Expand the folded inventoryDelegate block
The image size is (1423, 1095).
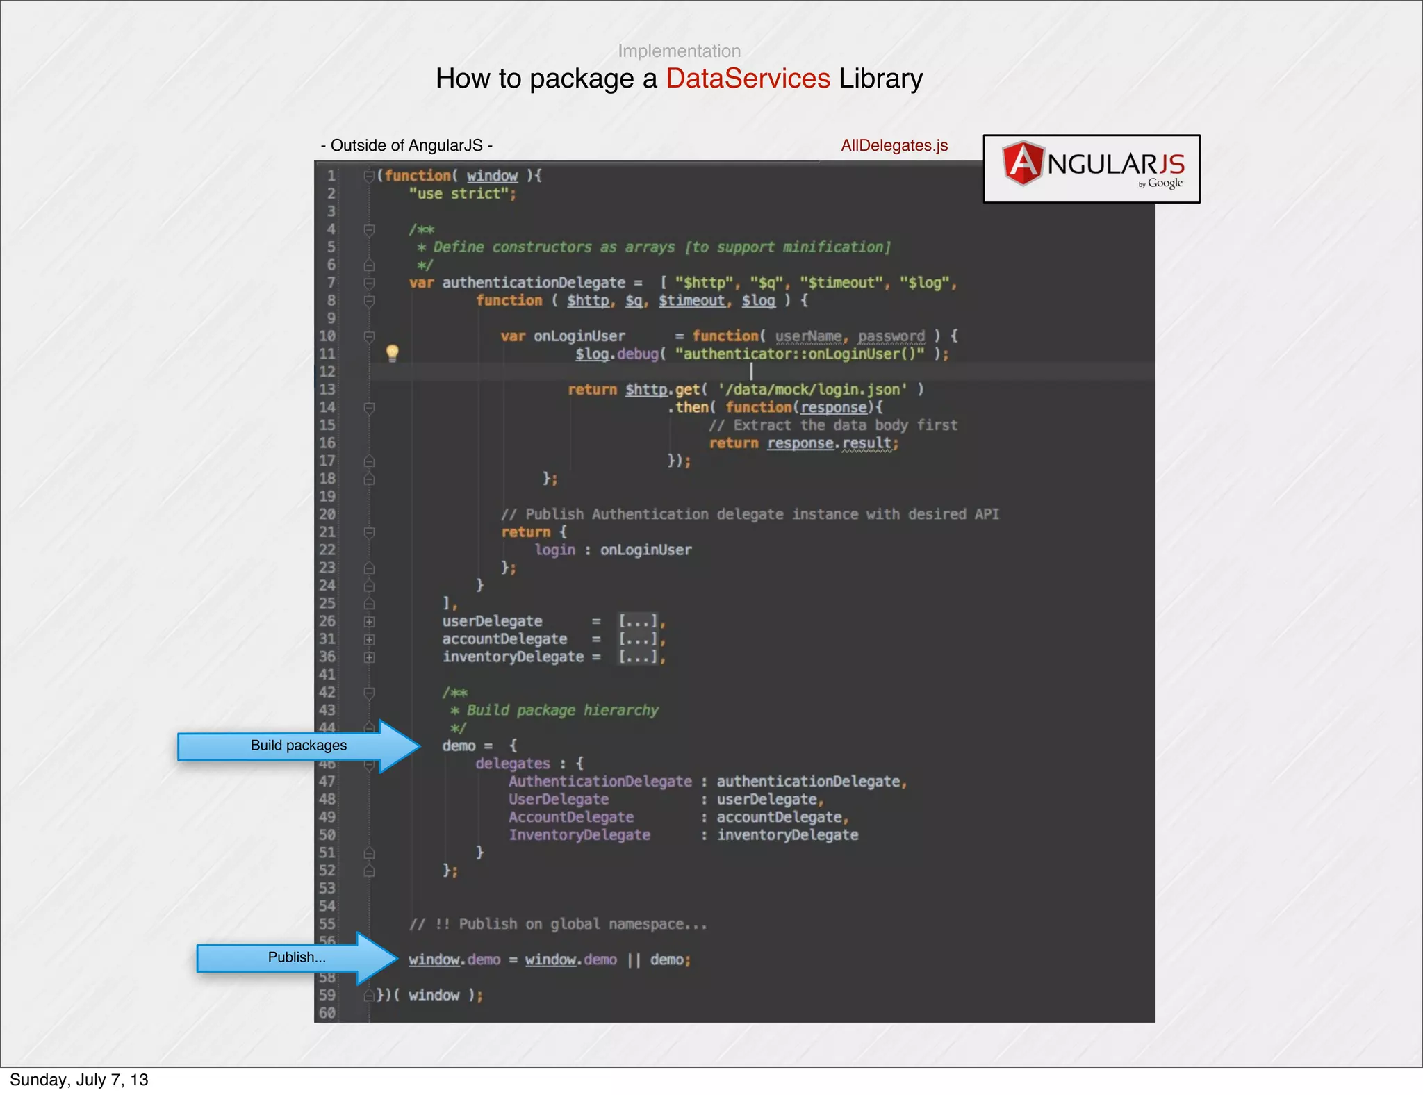point(370,657)
